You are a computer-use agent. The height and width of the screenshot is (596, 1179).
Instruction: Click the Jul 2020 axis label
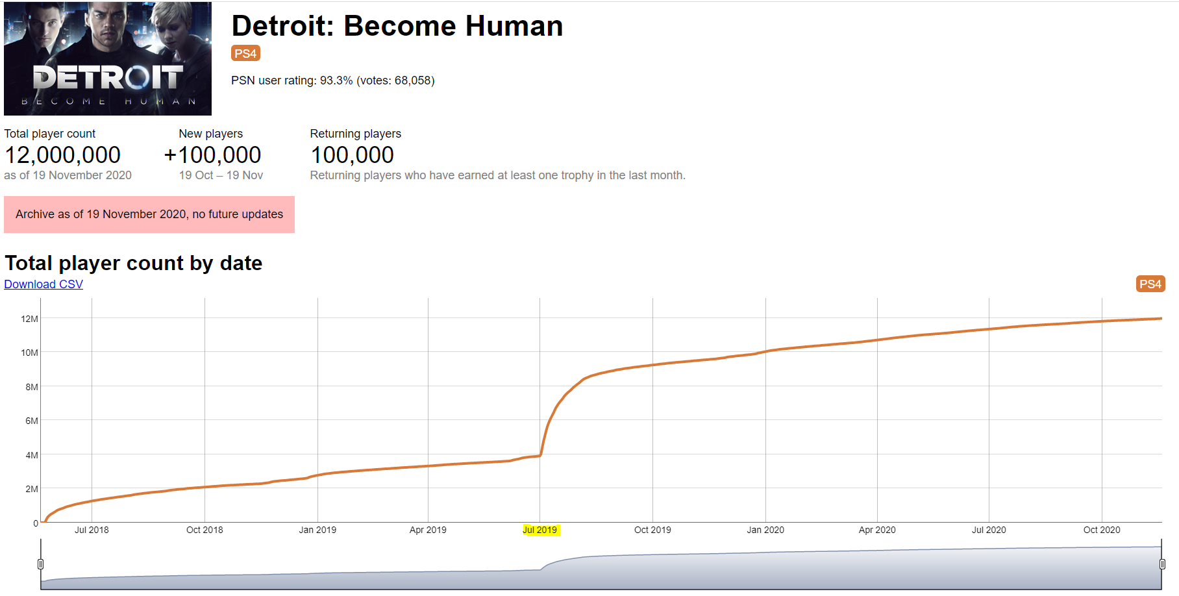point(989,530)
